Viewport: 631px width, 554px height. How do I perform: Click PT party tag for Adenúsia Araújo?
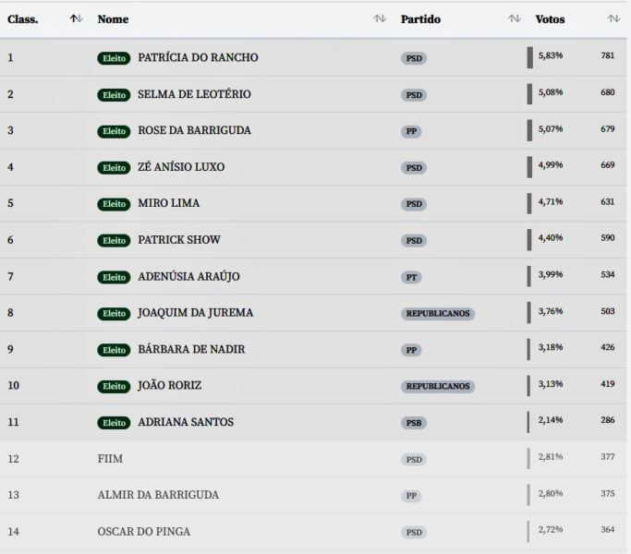[x=411, y=277]
